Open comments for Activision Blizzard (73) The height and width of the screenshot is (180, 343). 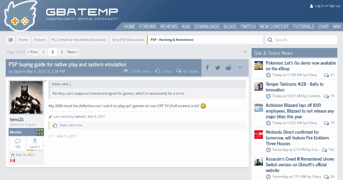(329, 123)
